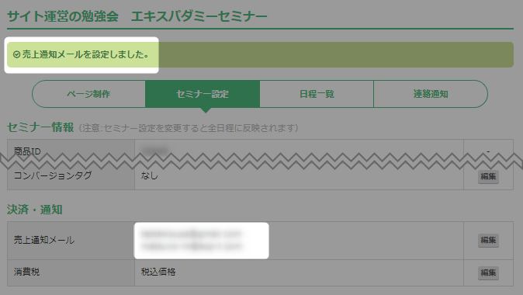Viewport: 523px width, 295px height.
Task: Click the 決済・通知 section heading
Action: [x=35, y=210]
